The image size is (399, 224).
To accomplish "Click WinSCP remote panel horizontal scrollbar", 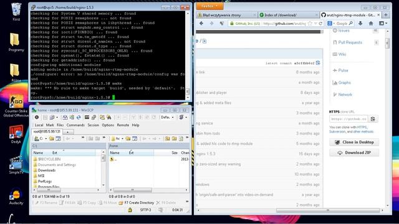I will (133, 190).
